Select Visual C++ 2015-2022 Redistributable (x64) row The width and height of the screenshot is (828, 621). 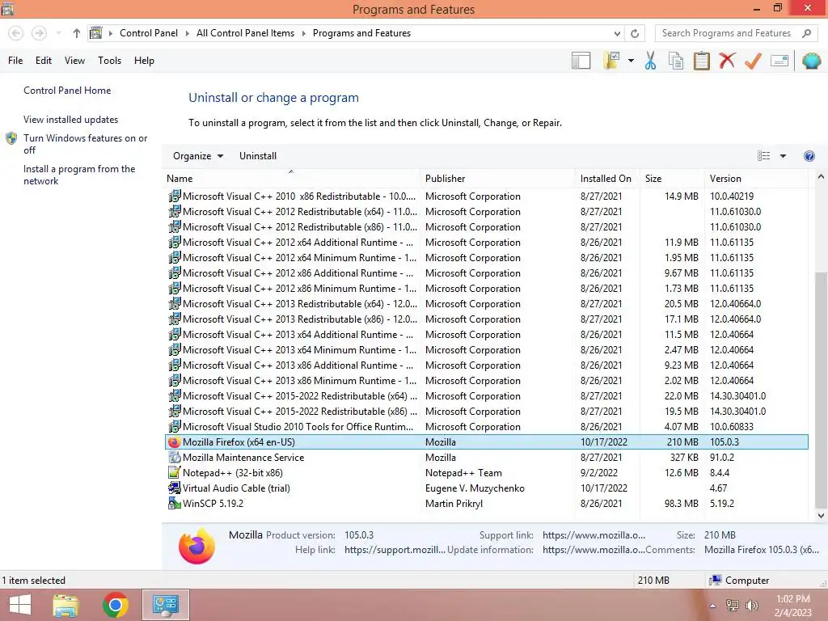click(x=486, y=396)
